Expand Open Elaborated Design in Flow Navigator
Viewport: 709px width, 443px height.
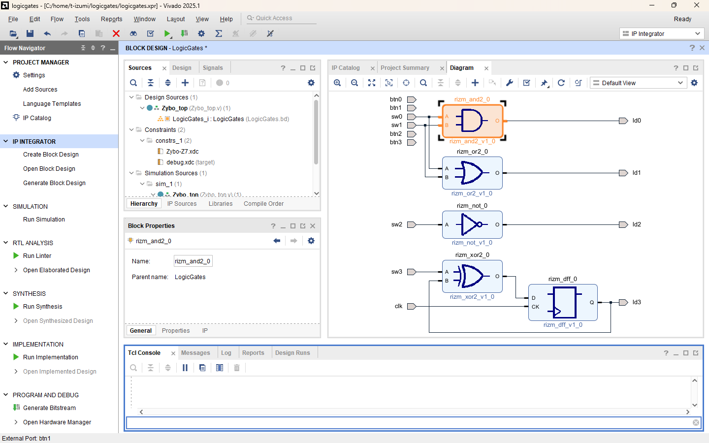(16, 270)
